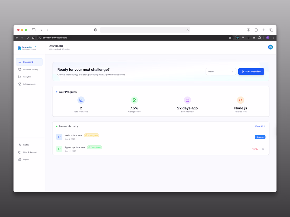290x217 pixels.
Task: Resume the Node.js Interview
Action: [x=260, y=137]
